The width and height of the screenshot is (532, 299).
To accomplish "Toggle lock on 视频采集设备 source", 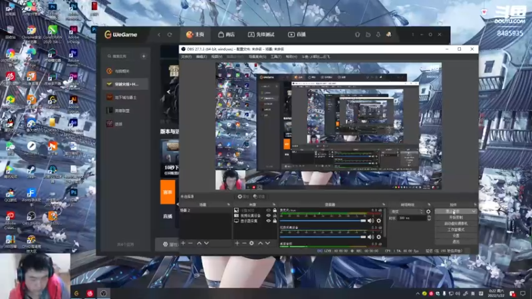I will click(x=275, y=215).
